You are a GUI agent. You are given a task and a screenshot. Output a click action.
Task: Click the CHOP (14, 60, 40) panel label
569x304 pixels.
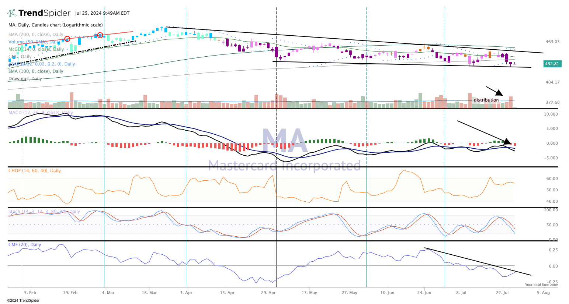(x=35, y=171)
